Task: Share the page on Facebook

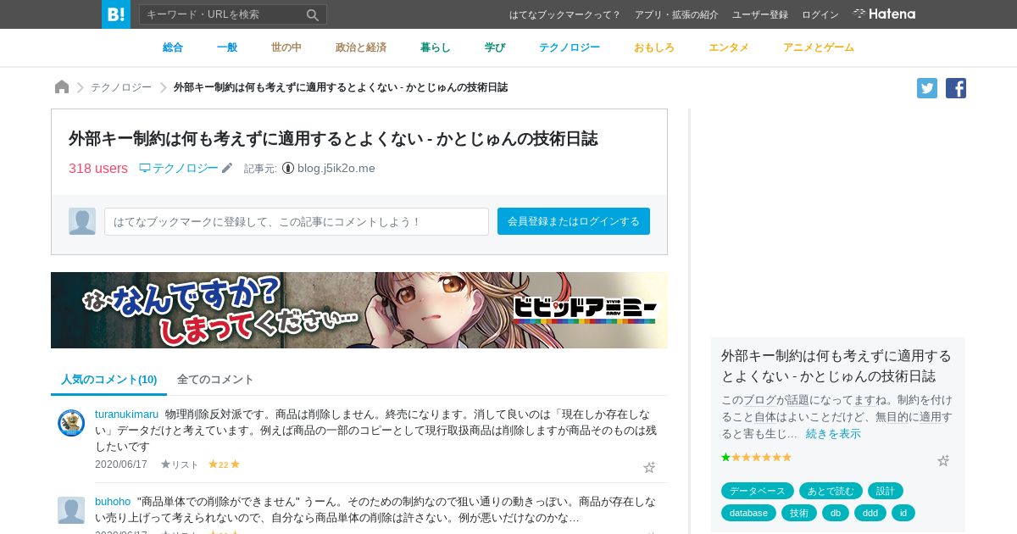Action: [x=956, y=88]
